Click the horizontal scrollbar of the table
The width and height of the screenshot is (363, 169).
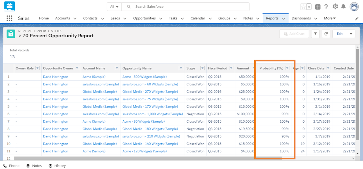pyautogui.click(x=148, y=158)
